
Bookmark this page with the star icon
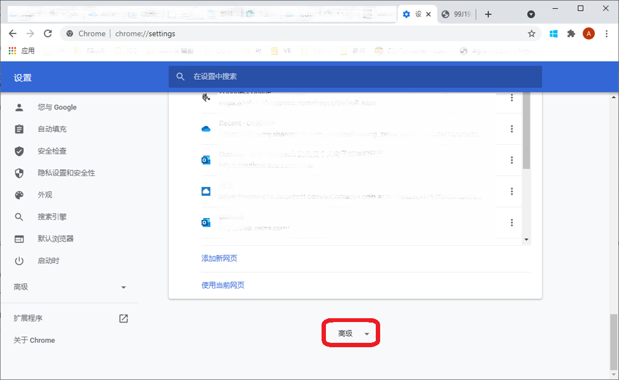[531, 33]
